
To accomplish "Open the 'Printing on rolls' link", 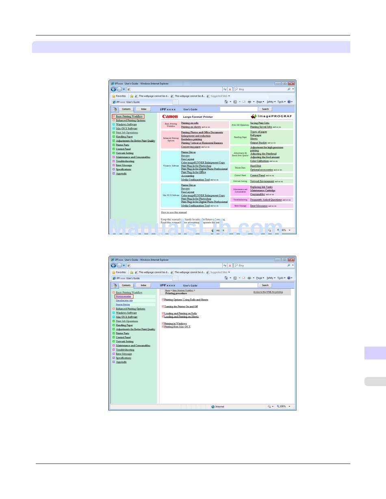I will click(x=190, y=123).
